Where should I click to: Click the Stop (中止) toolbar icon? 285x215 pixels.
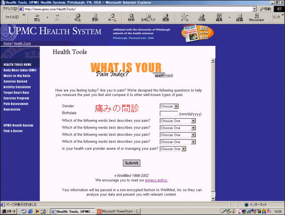(78, 17)
